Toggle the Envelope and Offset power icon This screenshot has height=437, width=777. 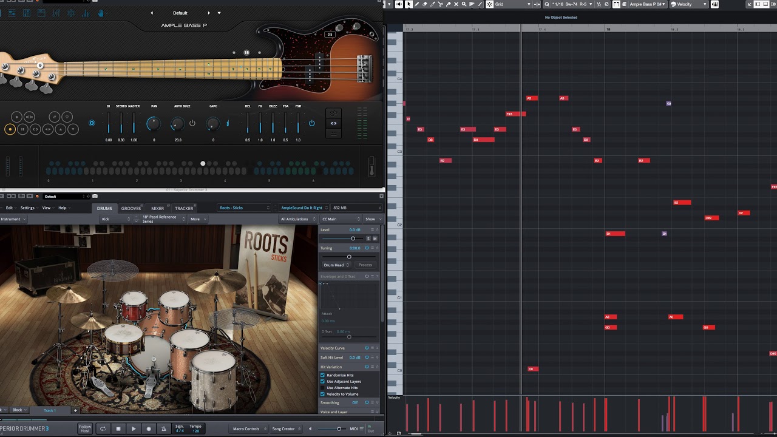(x=367, y=276)
